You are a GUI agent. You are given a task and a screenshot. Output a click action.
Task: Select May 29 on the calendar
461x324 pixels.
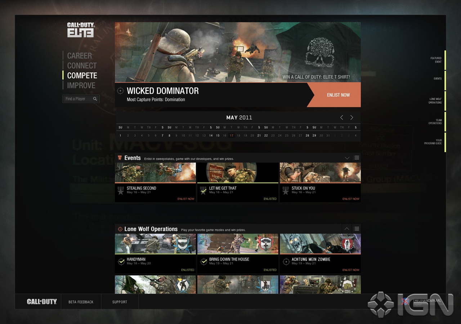(x=314, y=136)
